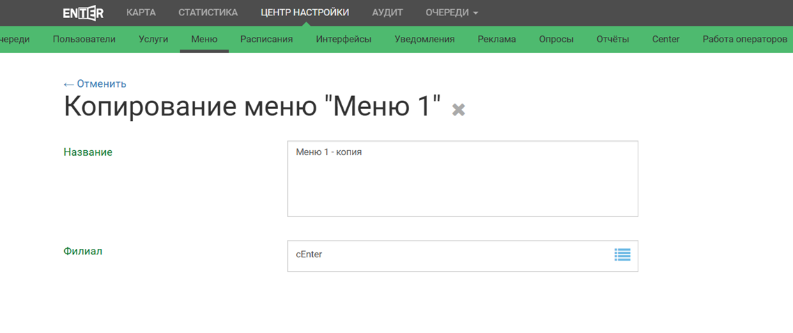Open the Реклама tab
This screenshot has width=793, height=333.
click(497, 39)
